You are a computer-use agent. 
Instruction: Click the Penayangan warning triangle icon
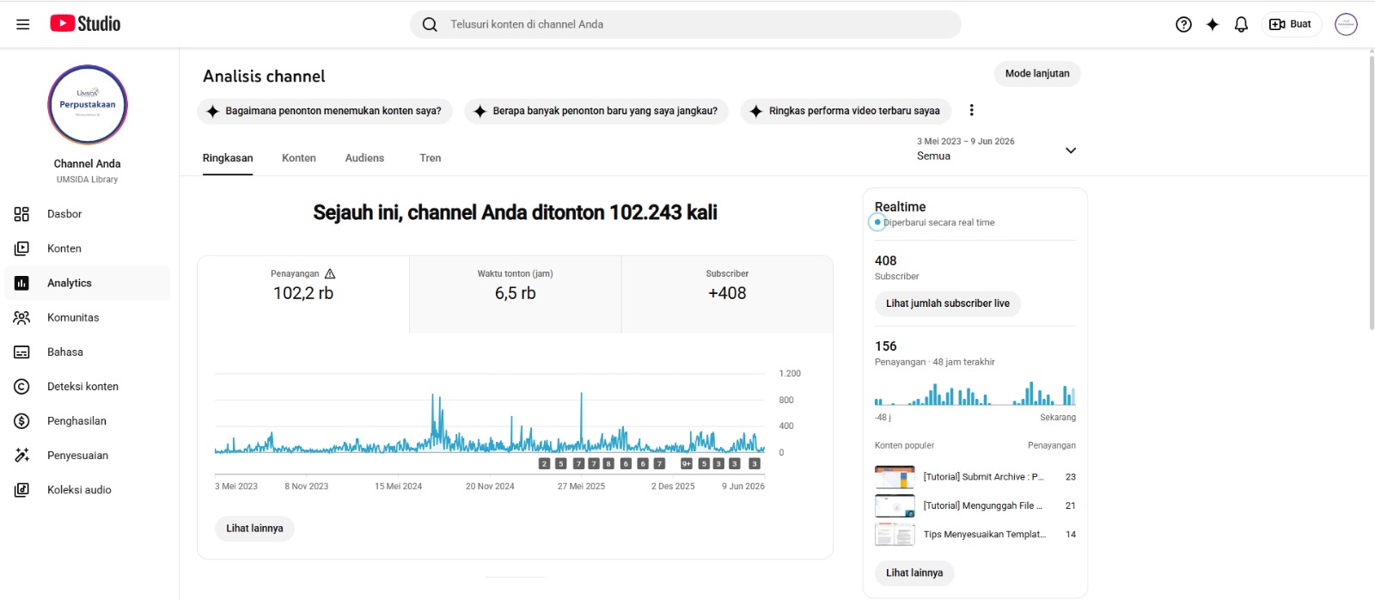click(x=330, y=273)
